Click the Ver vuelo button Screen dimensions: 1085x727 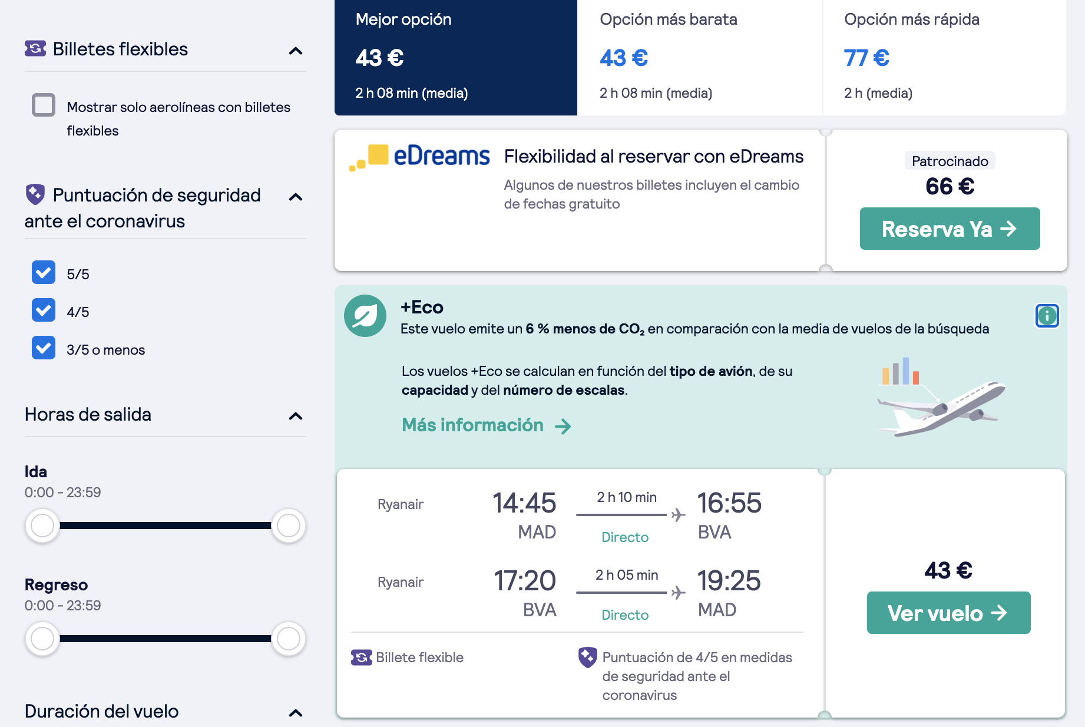[948, 613]
